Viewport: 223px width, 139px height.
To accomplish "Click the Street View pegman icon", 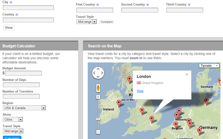I will [x=98, y=88].
